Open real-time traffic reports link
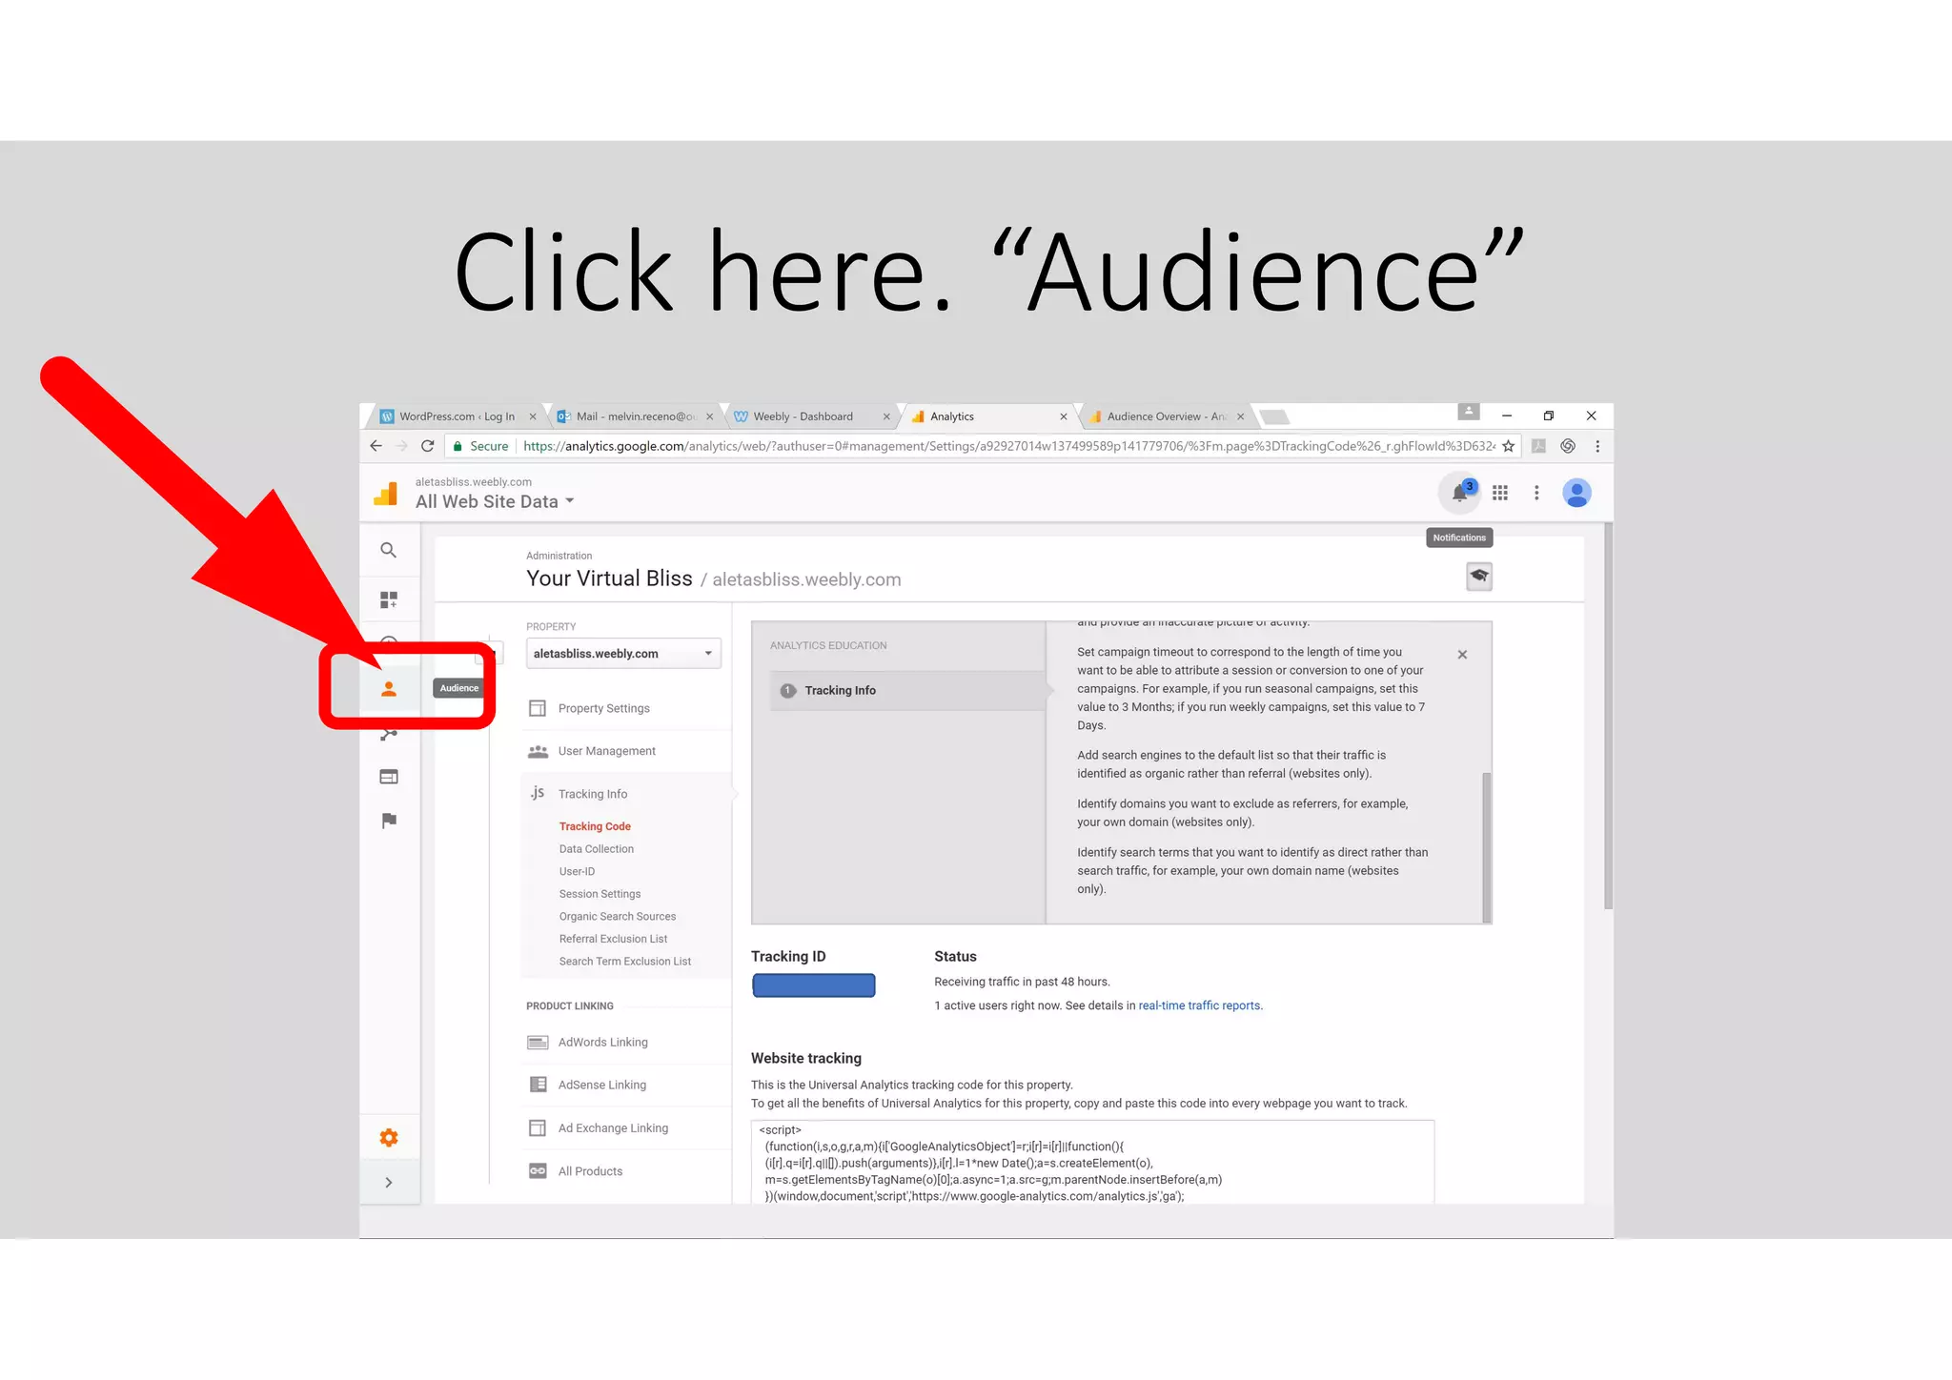 coord(1199,1005)
